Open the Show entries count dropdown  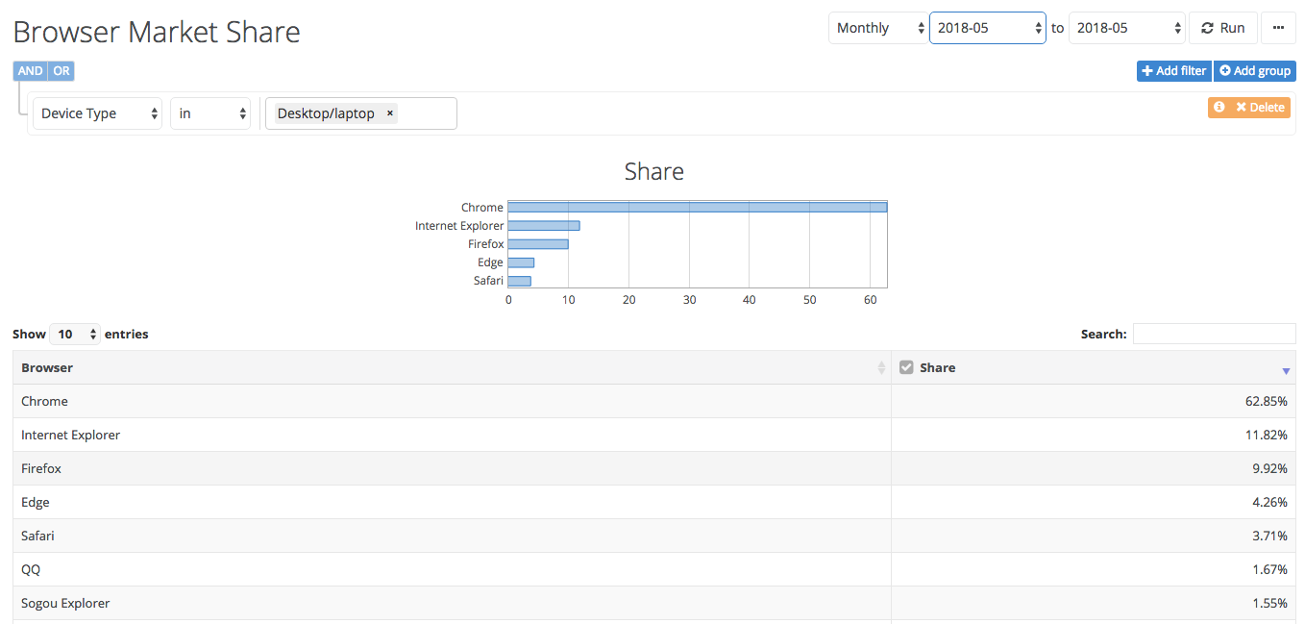(75, 335)
